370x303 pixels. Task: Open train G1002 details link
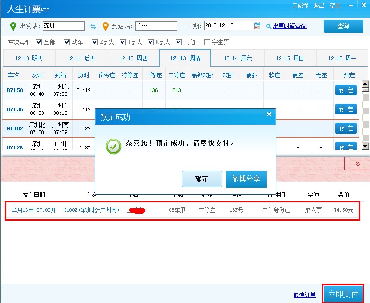15,128
